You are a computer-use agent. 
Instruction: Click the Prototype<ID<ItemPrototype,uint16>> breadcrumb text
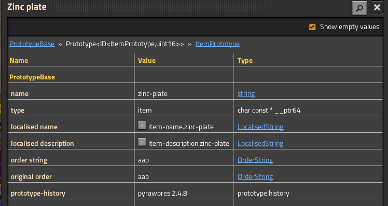pos(124,44)
